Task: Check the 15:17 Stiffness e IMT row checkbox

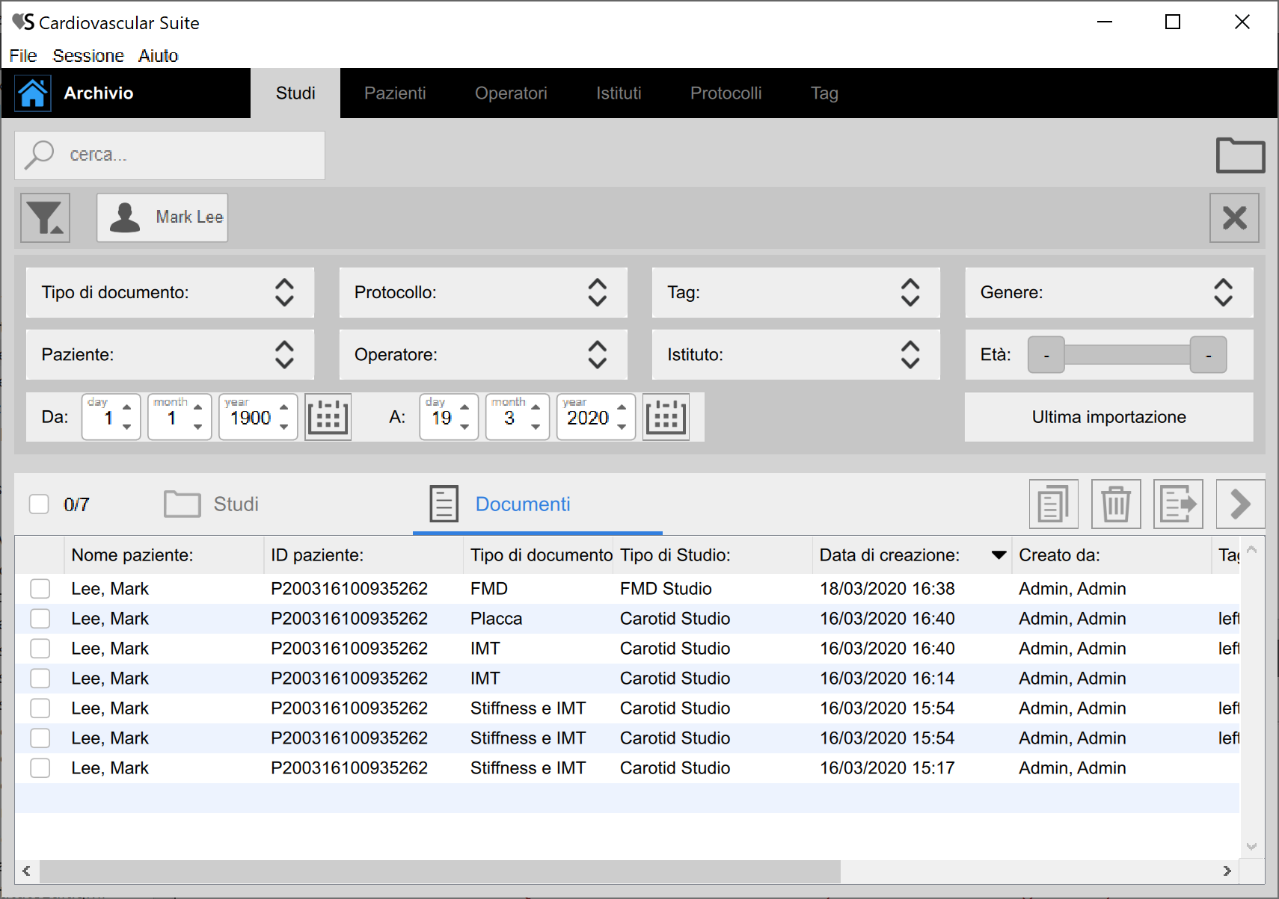Action: point(40,768)
